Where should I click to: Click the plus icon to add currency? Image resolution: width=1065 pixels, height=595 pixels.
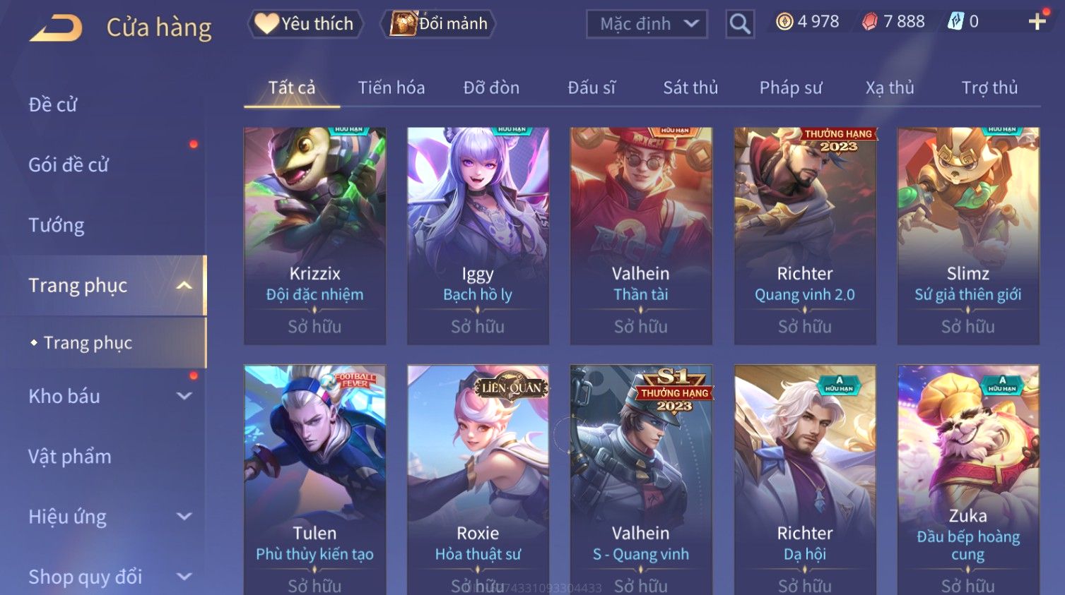(x=1037, y=22)
